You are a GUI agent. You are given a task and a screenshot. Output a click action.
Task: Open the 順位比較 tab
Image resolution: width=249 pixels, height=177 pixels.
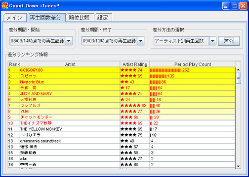tap(80, 18)
